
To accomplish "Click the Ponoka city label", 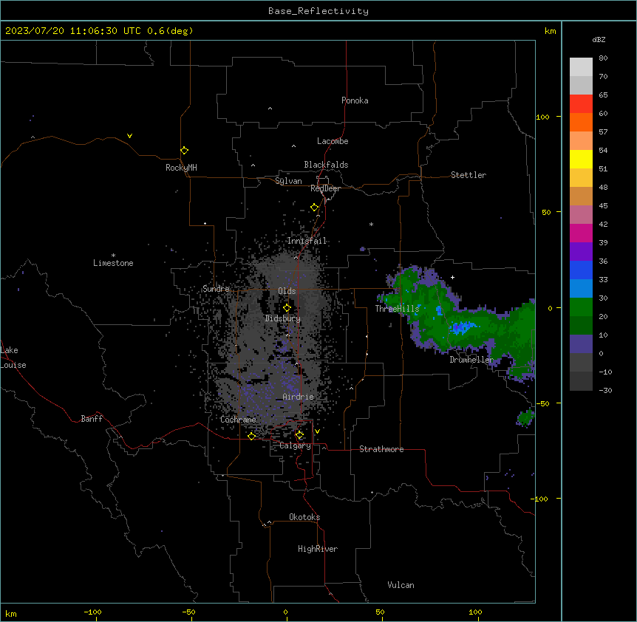I will 355,100.
